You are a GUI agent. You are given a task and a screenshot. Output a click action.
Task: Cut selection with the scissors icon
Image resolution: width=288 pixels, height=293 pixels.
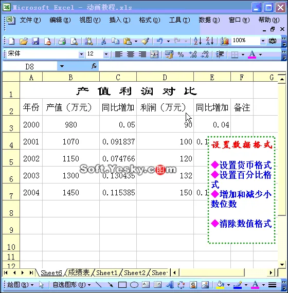tap(103, 41)
